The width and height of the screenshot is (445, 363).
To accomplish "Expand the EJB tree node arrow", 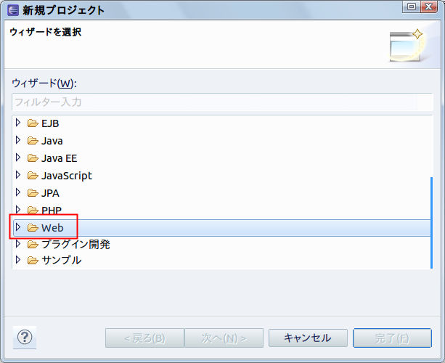I will point(18,123).
